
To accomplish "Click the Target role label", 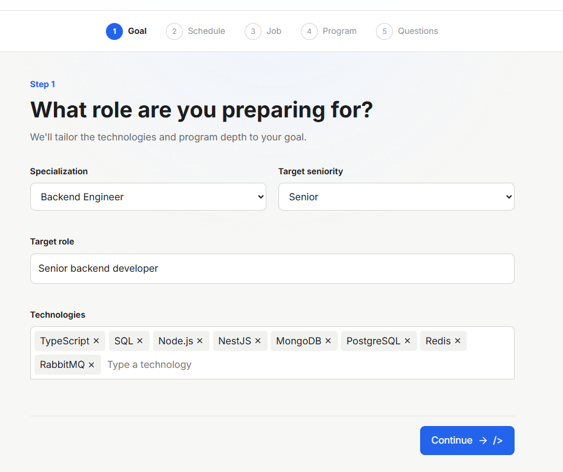I will (52, 241).
